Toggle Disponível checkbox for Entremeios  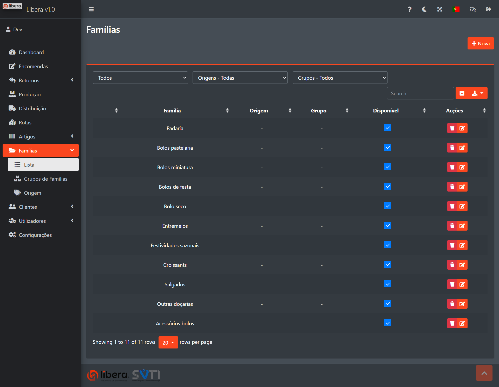pyautogui.click(x=388, y=225)
